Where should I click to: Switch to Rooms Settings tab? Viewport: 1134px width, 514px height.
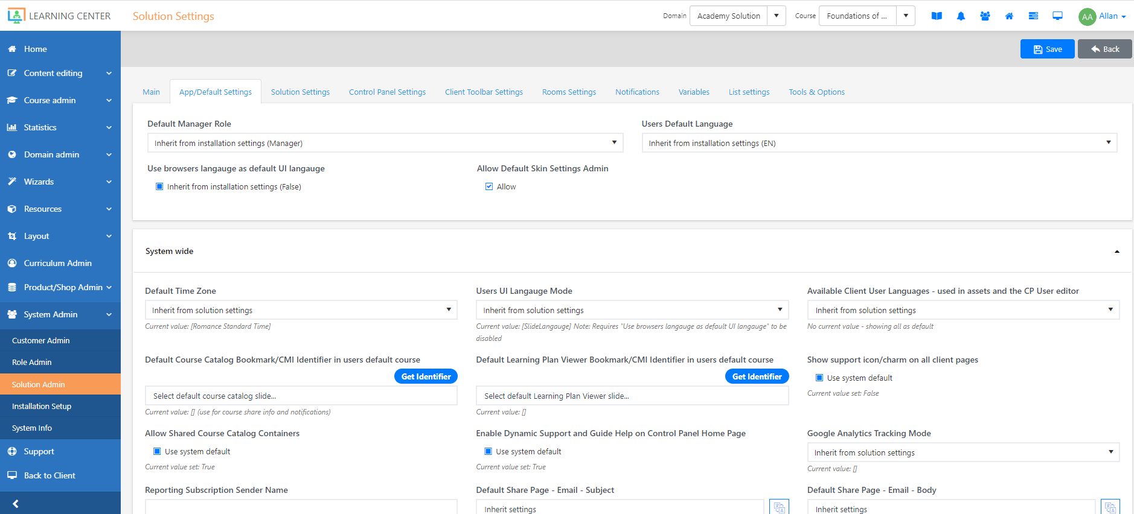tap(569, 92)
